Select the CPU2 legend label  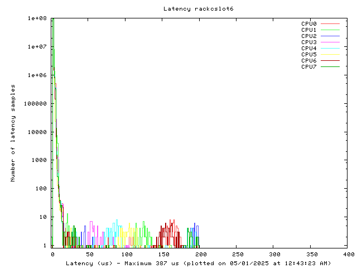pyautogui.click(x=308, y=36)
